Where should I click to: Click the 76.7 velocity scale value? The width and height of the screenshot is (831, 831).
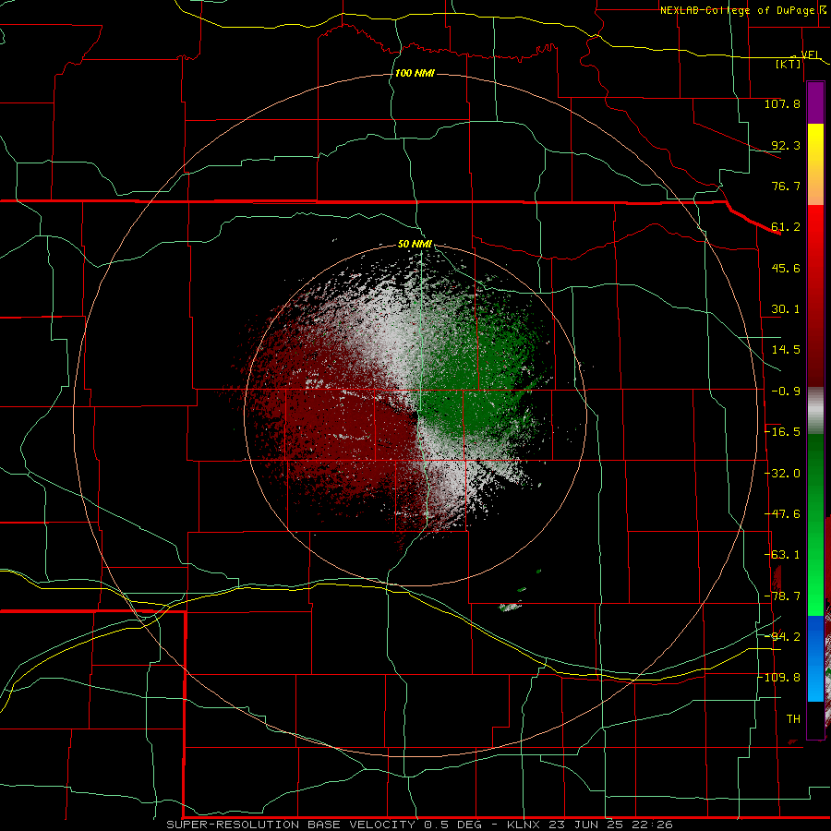pyautogui.click(x=786, y=186)
